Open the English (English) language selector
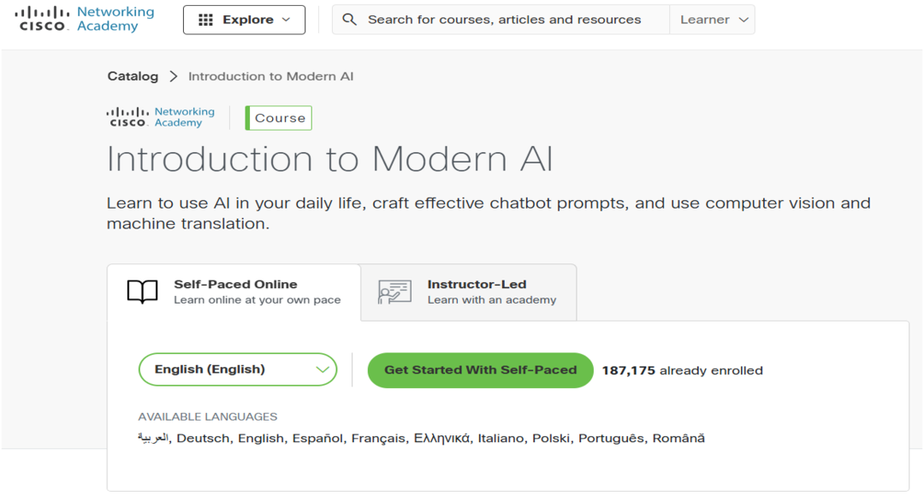The image size is (924, 496). 237,369
